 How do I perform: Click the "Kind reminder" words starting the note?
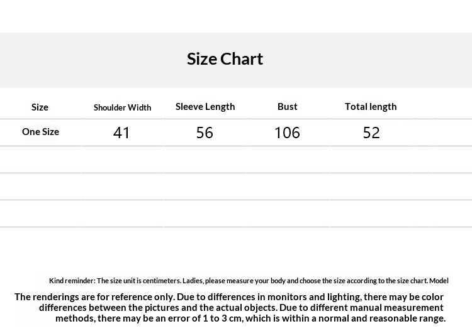click(72, 281)
